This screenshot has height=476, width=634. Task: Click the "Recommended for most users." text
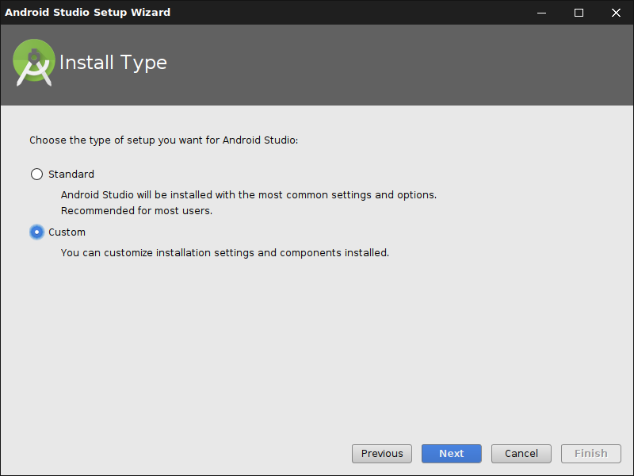coord(137,211)
